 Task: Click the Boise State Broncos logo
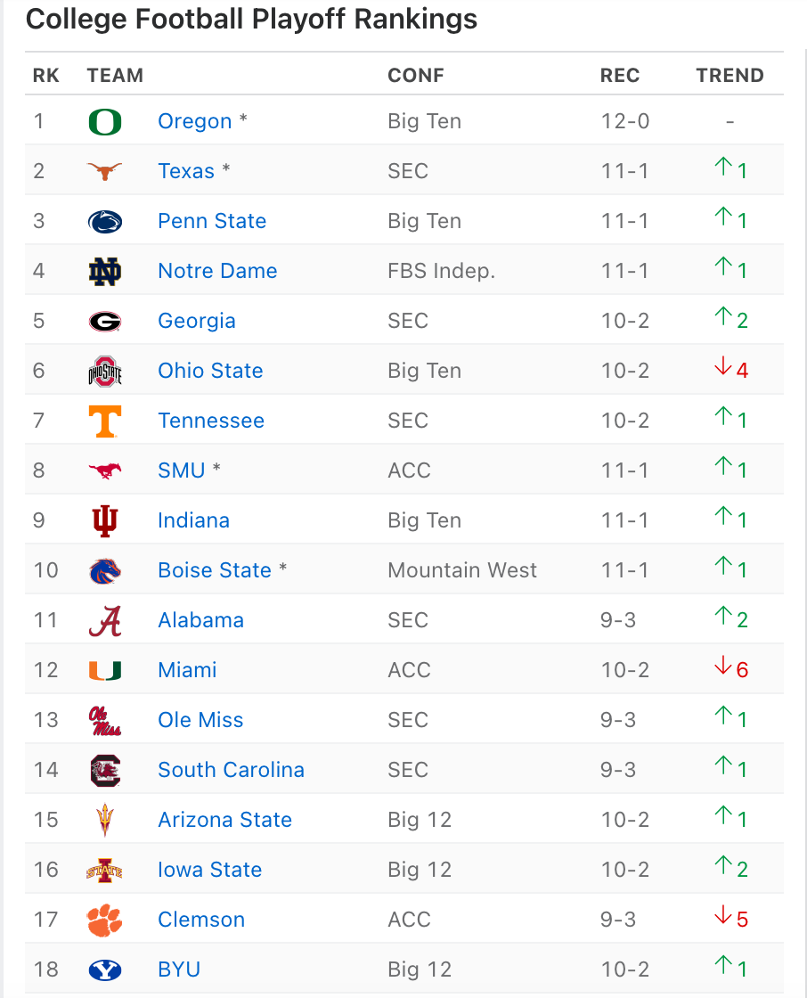[x=105, y=571]
